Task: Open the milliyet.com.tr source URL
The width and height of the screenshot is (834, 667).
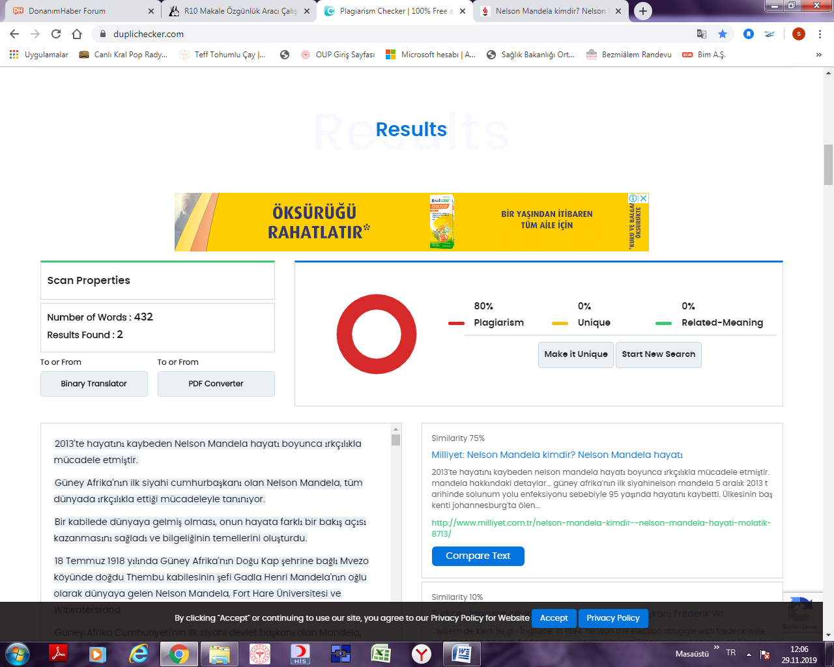Action: 601,528
